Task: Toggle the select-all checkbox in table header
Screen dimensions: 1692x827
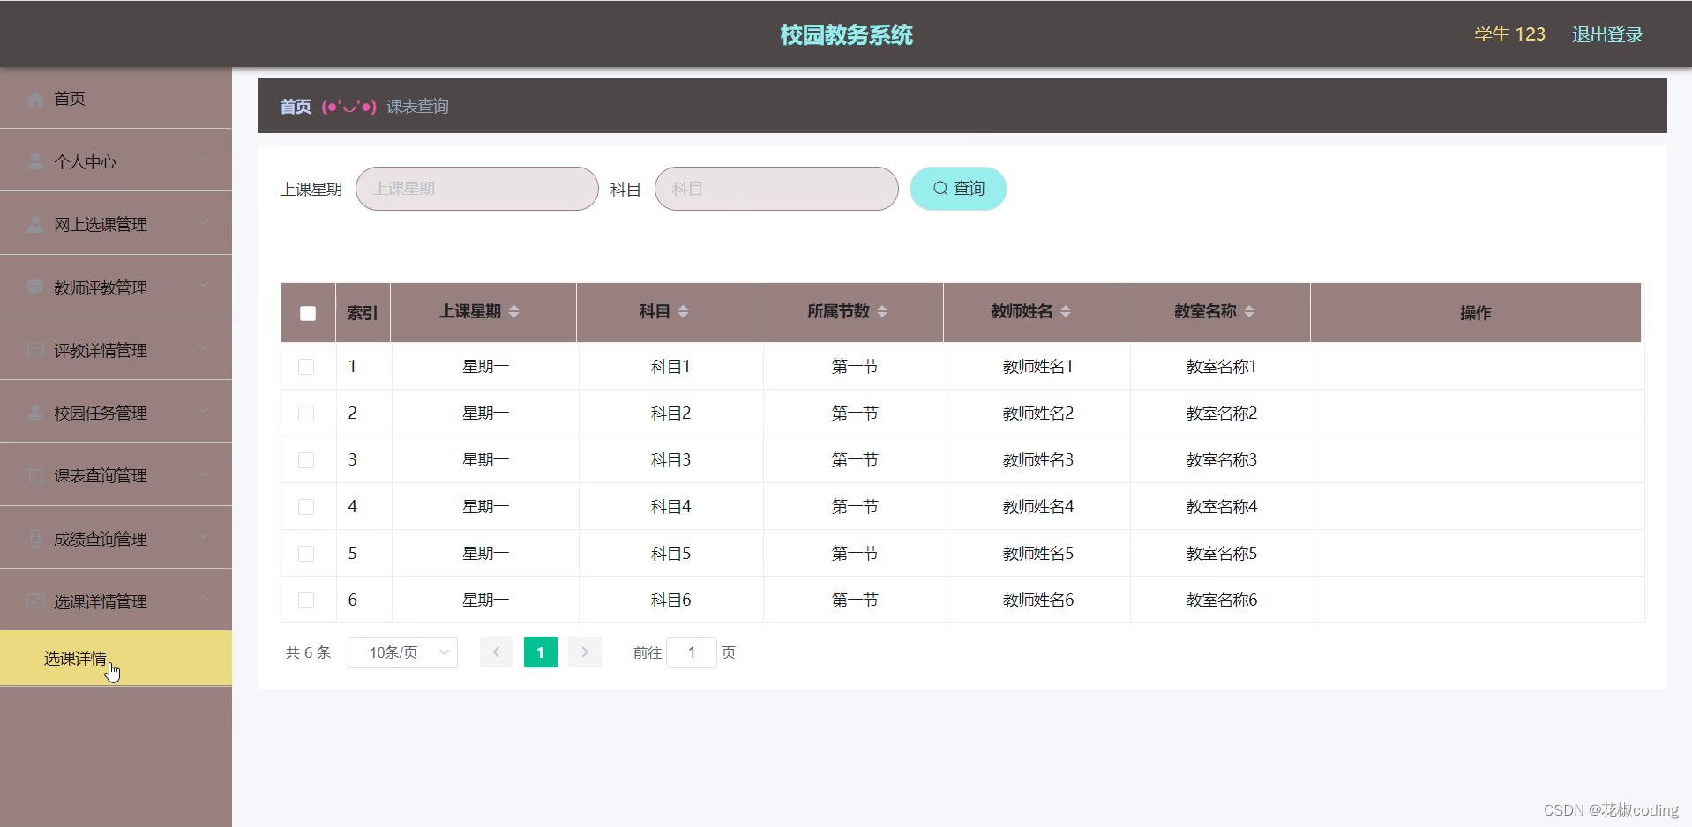Action: click(x=306, y=312)
